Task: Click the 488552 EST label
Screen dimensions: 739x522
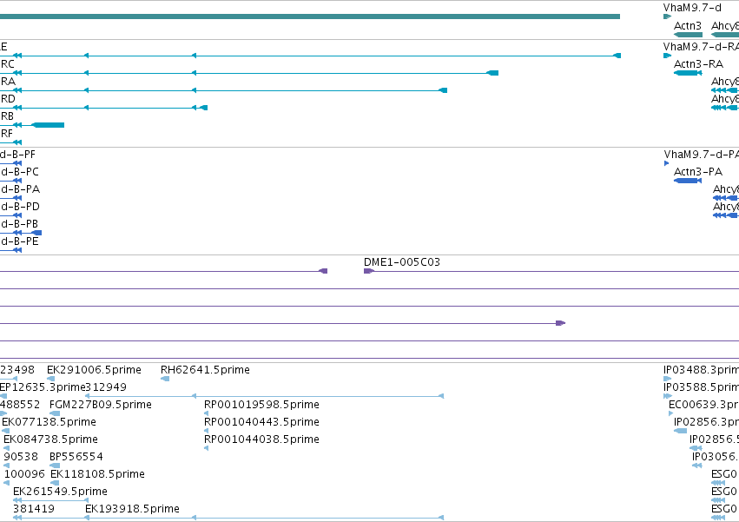Action: coord(20,405)
